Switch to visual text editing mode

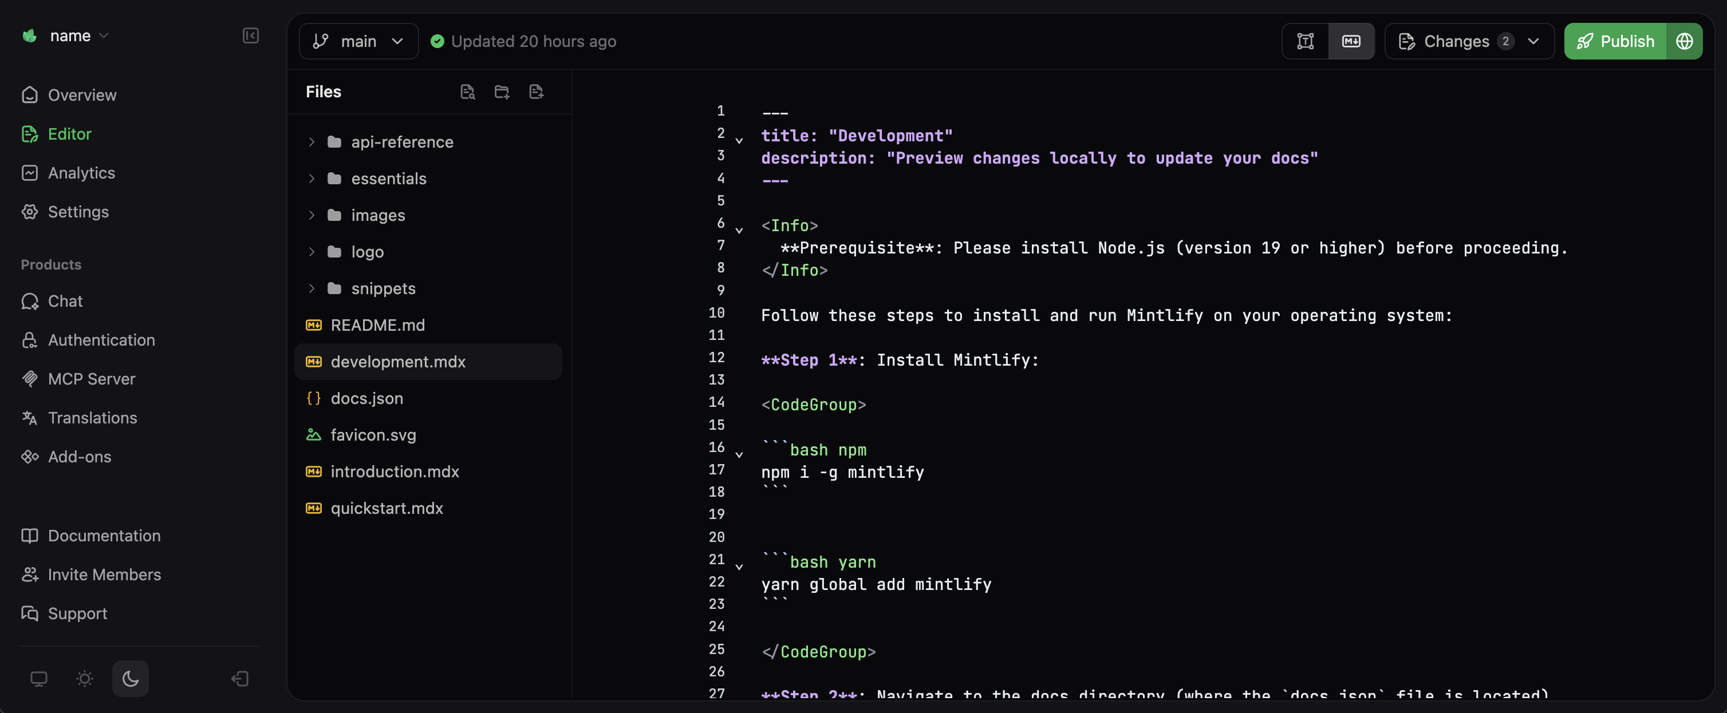pyautogui.click(x=1304, y=41)
